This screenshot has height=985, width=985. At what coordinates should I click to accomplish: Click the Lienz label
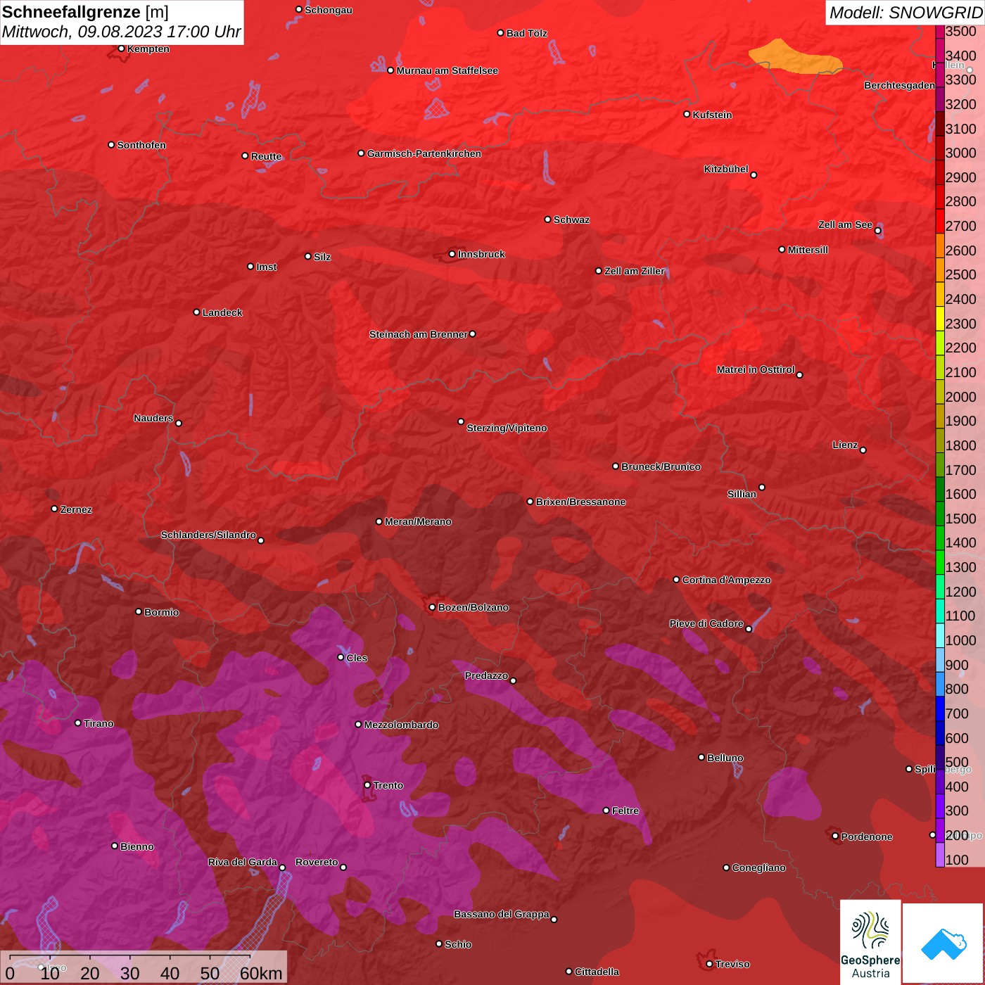pos(844,445)
